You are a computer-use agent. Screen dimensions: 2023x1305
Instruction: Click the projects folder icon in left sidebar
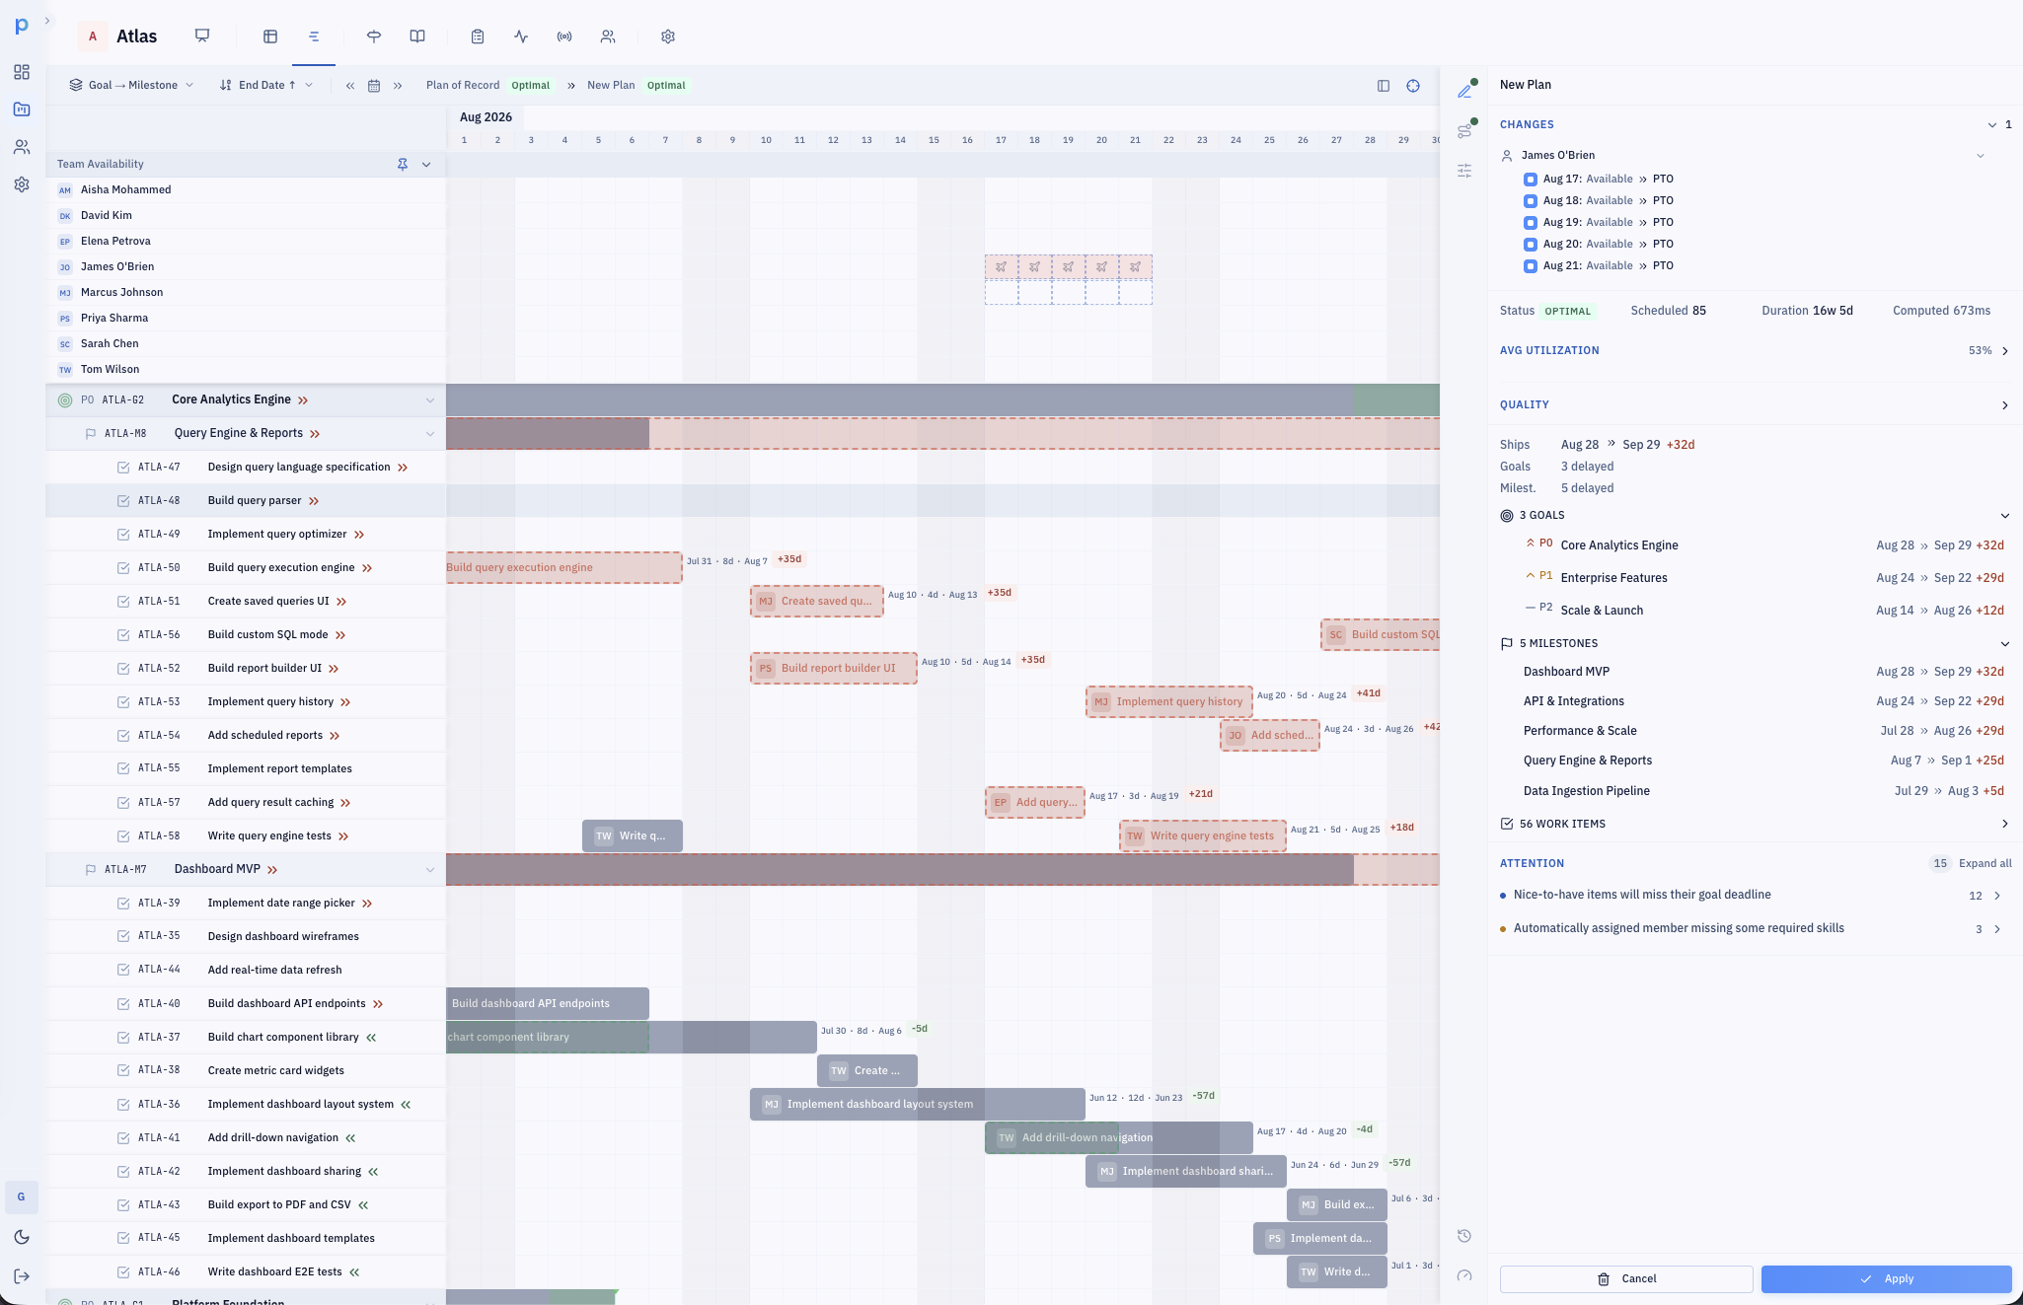coord(22,109)
